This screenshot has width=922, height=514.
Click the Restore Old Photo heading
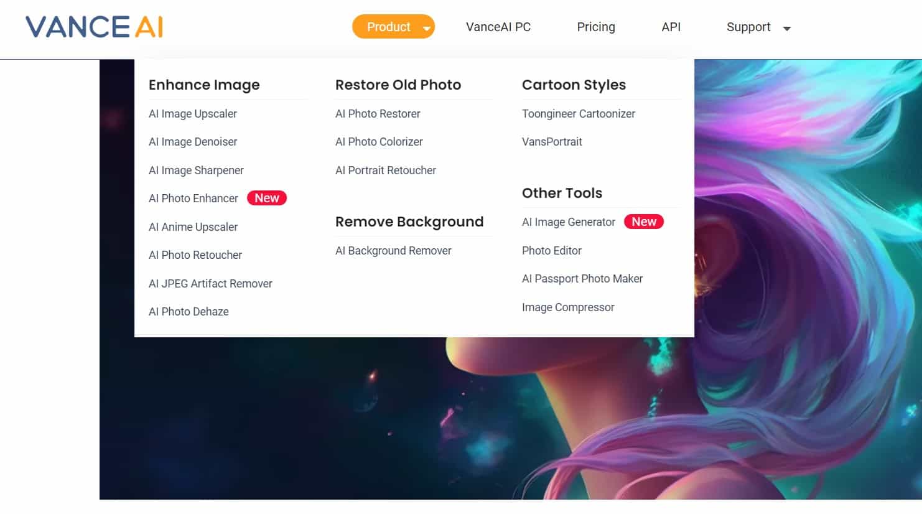click(398, 85)
